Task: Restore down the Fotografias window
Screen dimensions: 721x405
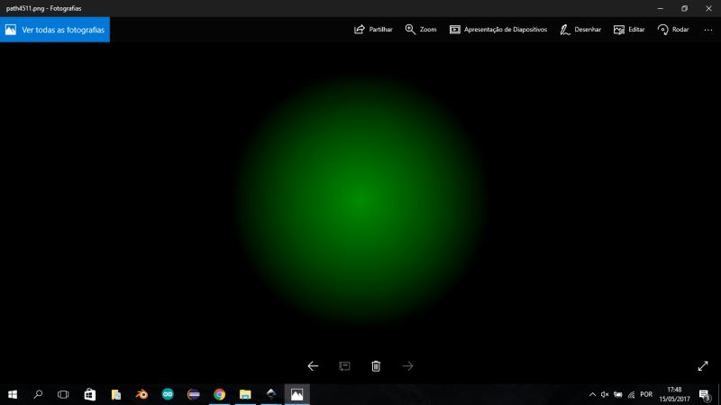Action: pos(684,8)
